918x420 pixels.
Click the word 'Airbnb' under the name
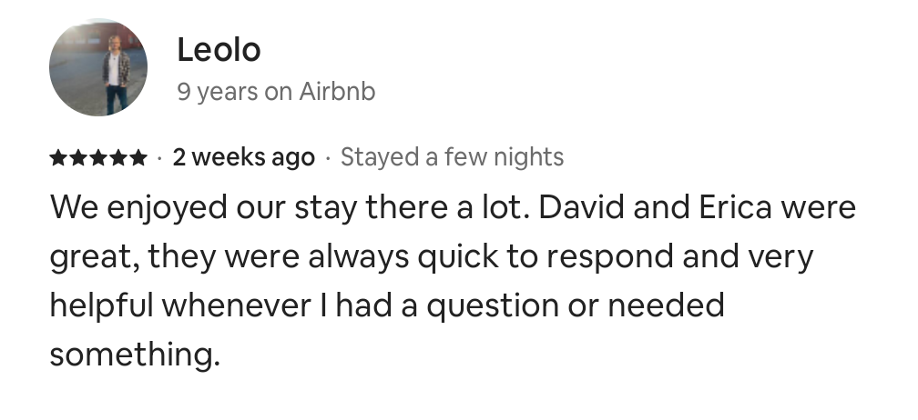click(337, 92)
